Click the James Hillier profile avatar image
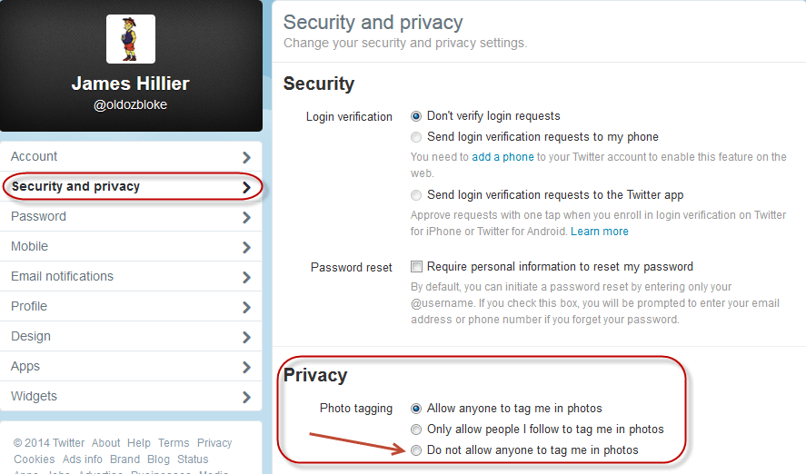The width and height of the screenshot is (806, 474). [131, 39]
